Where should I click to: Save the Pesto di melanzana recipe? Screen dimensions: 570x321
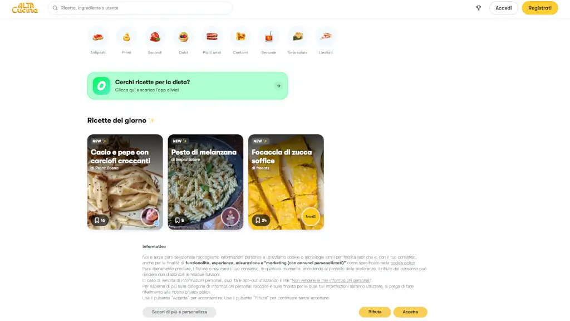[x=180, y=220]
